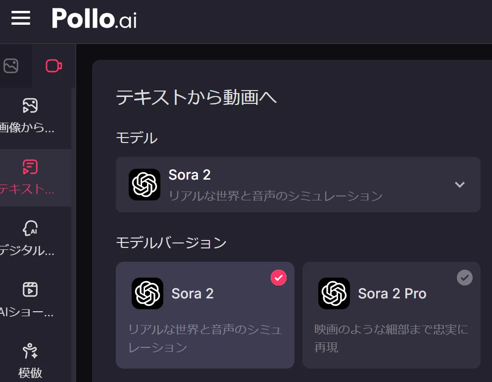
Task: Switch to the video generation tab icon
Action: tap(54, 66)
